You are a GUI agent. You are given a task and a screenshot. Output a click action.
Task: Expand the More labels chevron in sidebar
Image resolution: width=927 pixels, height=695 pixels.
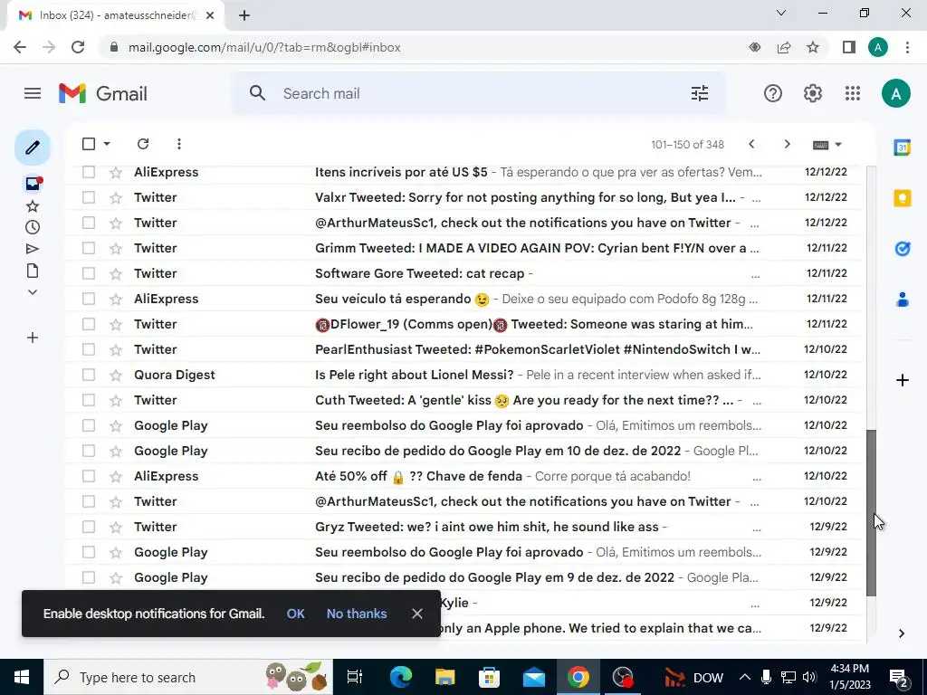coord(33,292)
